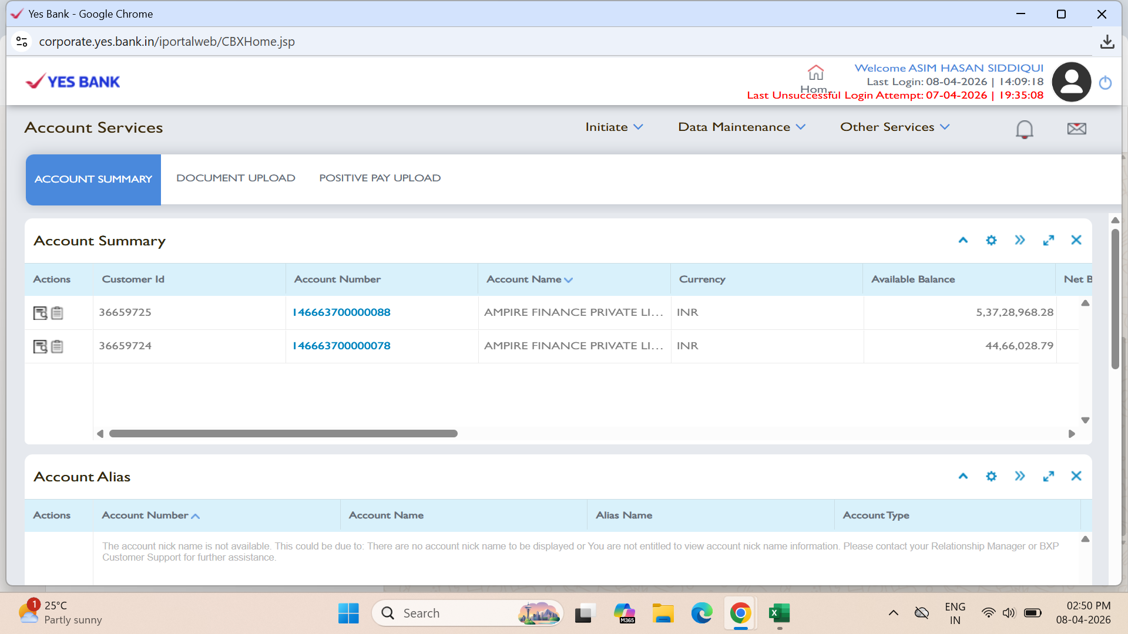1128x634 pixels.
Task: Switch to Document Upload tab
Action: pyautogui.click(x=236, y=178)
